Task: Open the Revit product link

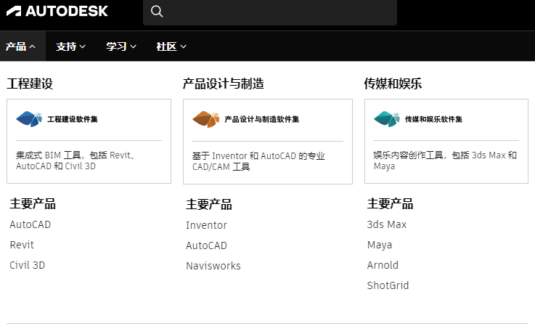Action: 22,245
